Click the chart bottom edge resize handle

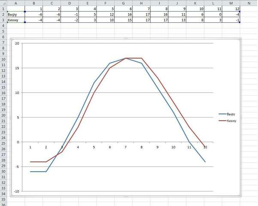pyautogui.click(x=126, y=197)
